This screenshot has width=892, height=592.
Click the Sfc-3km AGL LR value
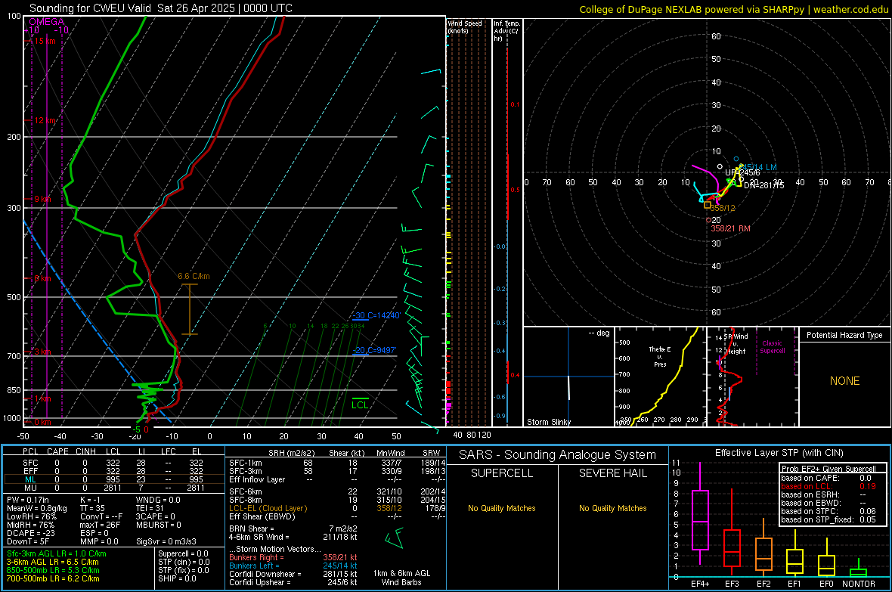(x=57, y=553)
